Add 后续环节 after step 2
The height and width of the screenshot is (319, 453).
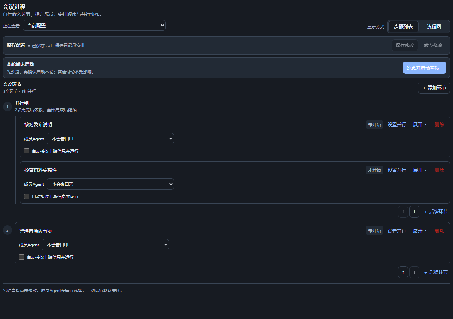pyautogui.click(x=436, y=272)
